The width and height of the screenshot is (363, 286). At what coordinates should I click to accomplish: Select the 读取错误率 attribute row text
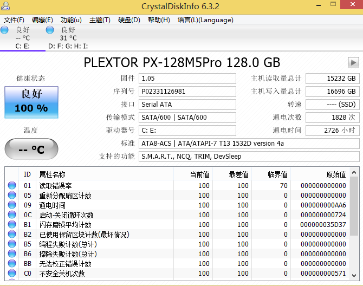pos(56,186)
